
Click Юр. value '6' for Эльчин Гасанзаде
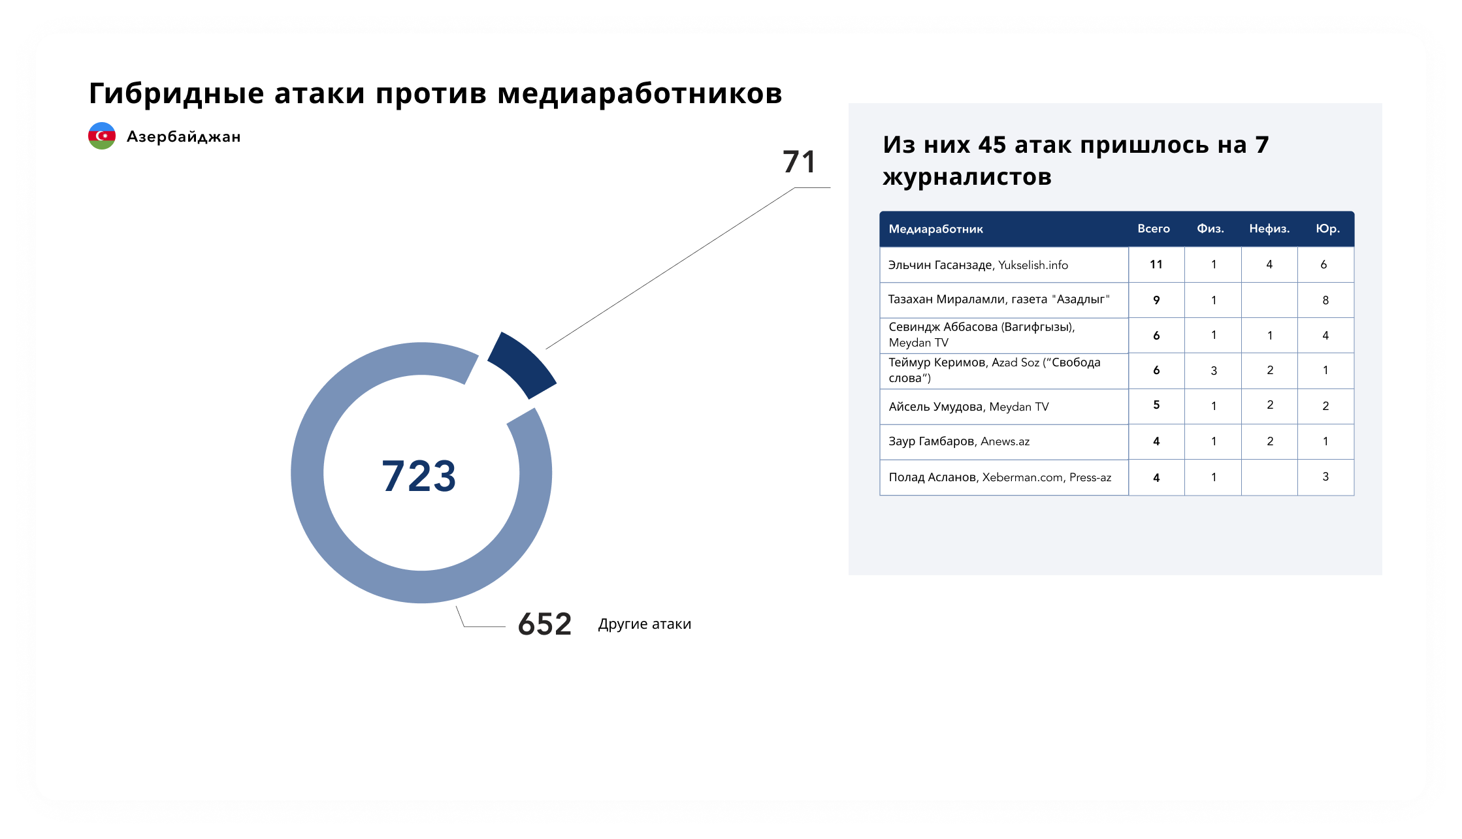(1324, 264)
